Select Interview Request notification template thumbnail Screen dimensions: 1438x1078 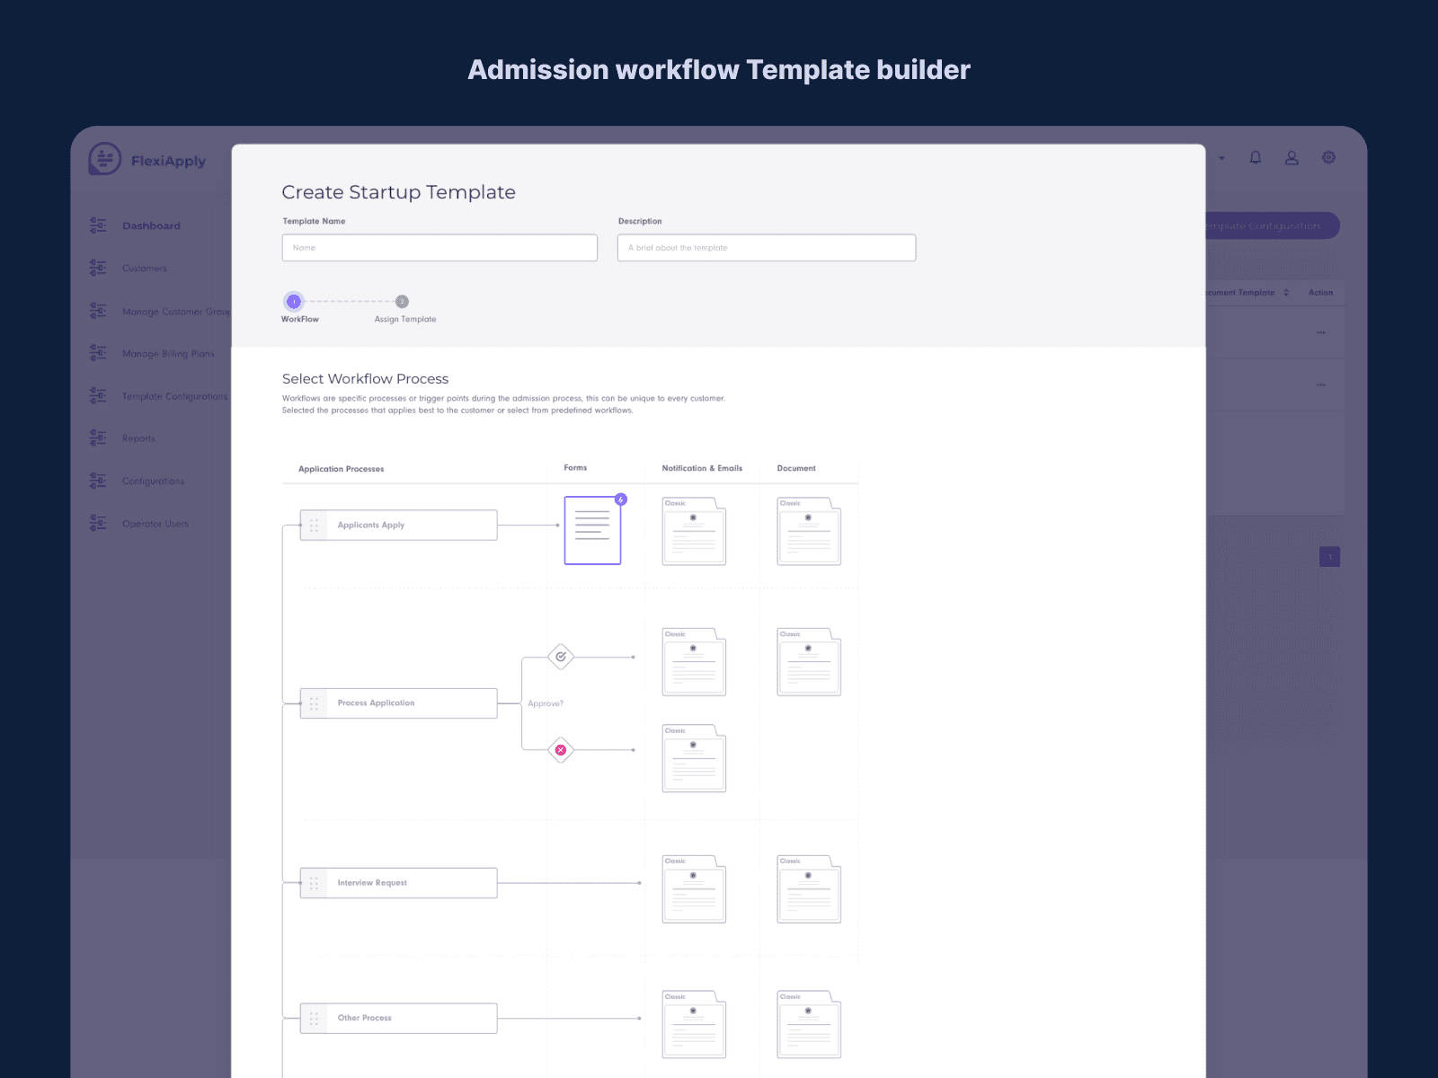[694, 889]
